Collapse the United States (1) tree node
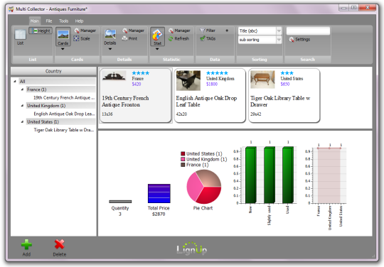This screenshot has height=267, width=384. point(22,121)
